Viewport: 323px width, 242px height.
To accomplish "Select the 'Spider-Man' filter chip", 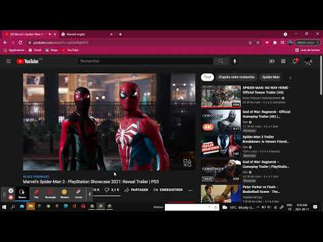I will [271, 77].
